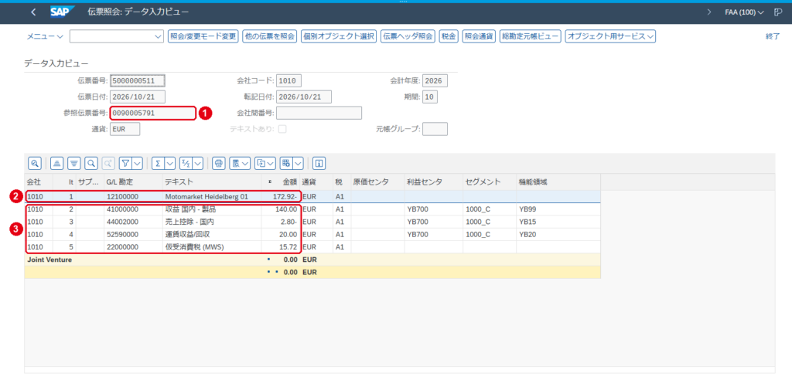The width and height of the screenshot is (792, 387).
Task: Click the 照会通貨 button
Action: [478, 36]
